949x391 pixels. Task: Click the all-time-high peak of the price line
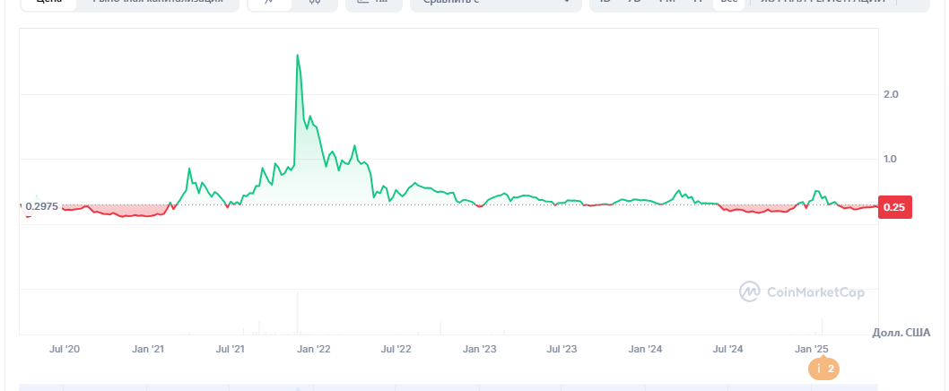click(297, 55)
